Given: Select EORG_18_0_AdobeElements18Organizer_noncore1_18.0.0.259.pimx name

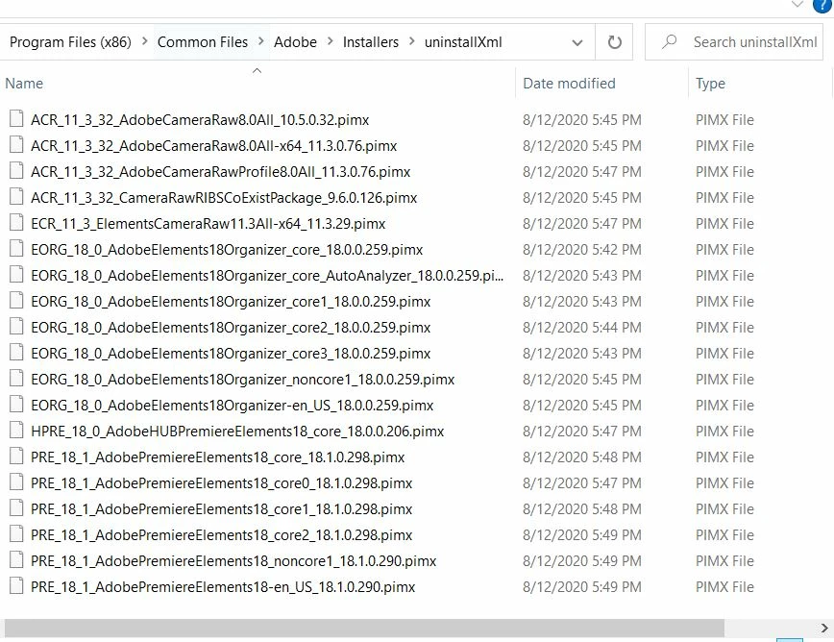Looking at the screenshot, I should pos(242,380).
